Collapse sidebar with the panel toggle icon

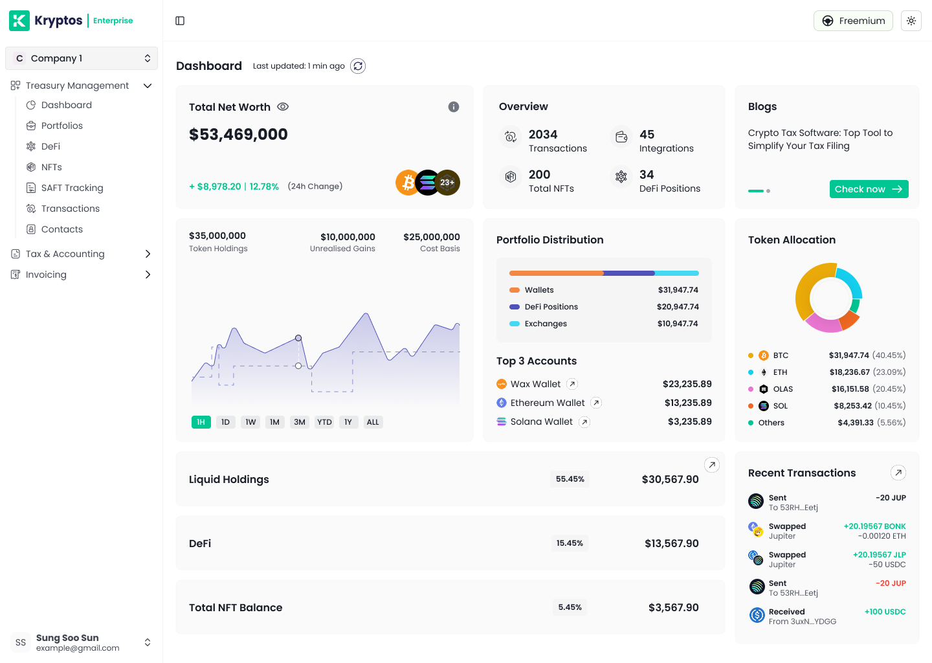tap(180, 21)
